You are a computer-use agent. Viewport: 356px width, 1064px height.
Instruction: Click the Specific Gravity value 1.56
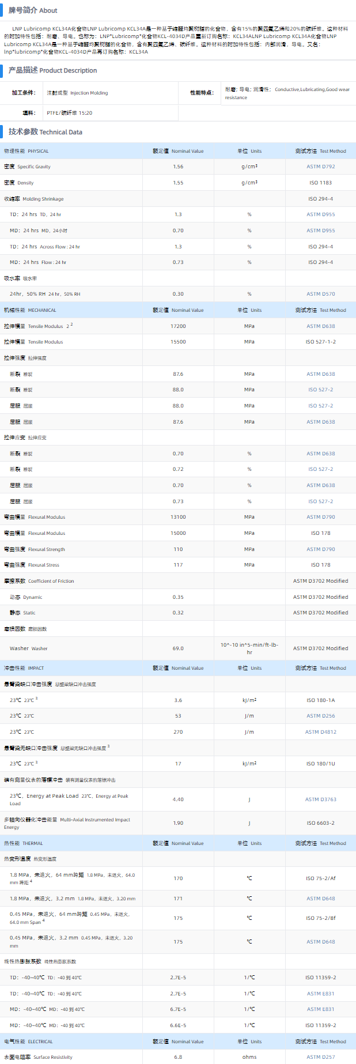pos(178,167)
